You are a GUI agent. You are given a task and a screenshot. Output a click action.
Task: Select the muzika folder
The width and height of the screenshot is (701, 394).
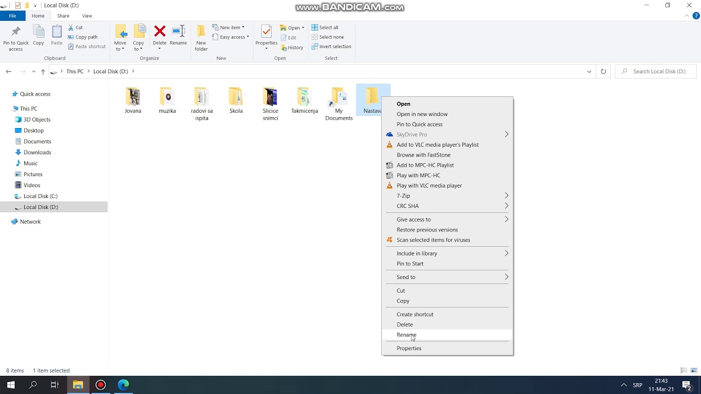click(x=168, y=100)
